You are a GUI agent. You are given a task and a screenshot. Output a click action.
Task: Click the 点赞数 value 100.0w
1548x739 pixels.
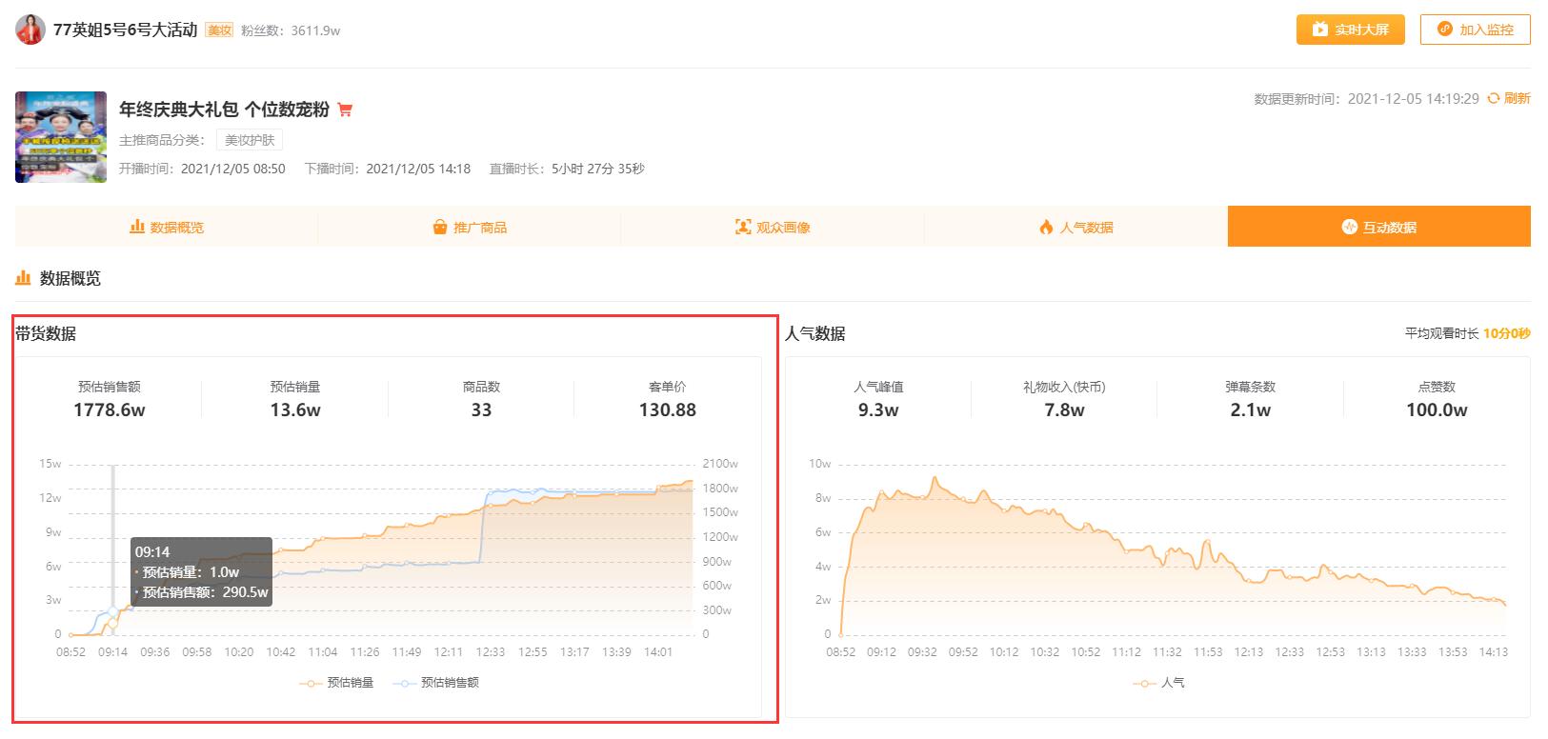point(1437,410)
